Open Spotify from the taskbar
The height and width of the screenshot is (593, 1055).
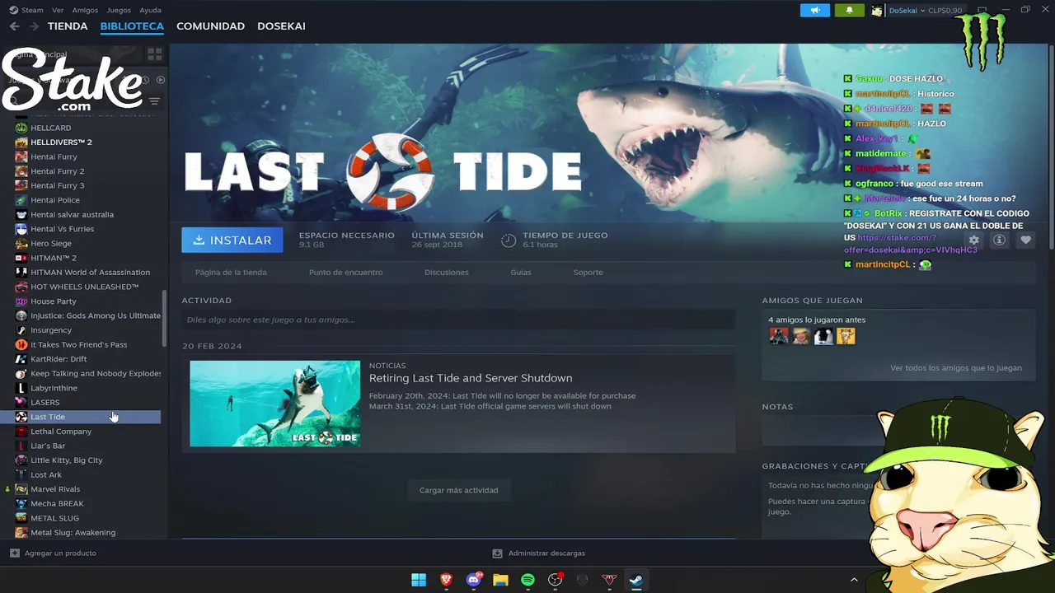[527, 580]
